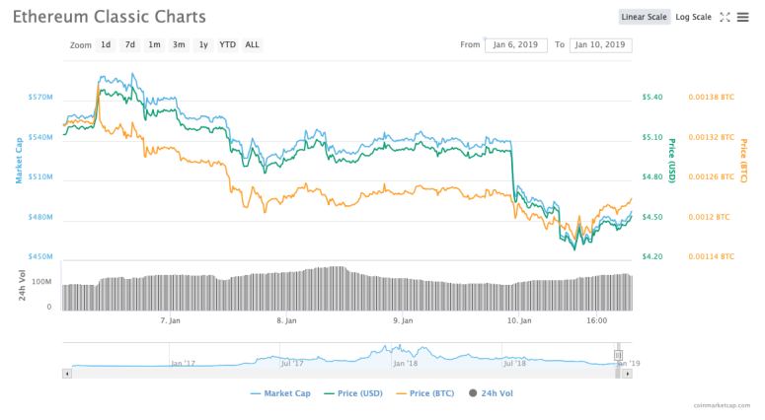Toggle Market Cap series in legend
Screen dimensions: 765x420
pyautogui.click(x=280, y=393)
